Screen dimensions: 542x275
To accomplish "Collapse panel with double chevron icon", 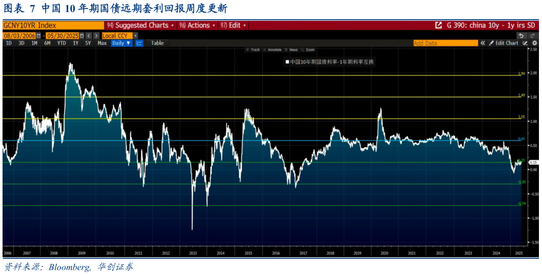I will [483, 43].
